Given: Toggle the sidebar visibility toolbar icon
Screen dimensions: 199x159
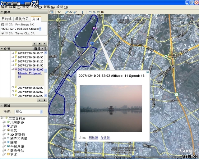Looking at the screenshot, I should click(52, 12).
